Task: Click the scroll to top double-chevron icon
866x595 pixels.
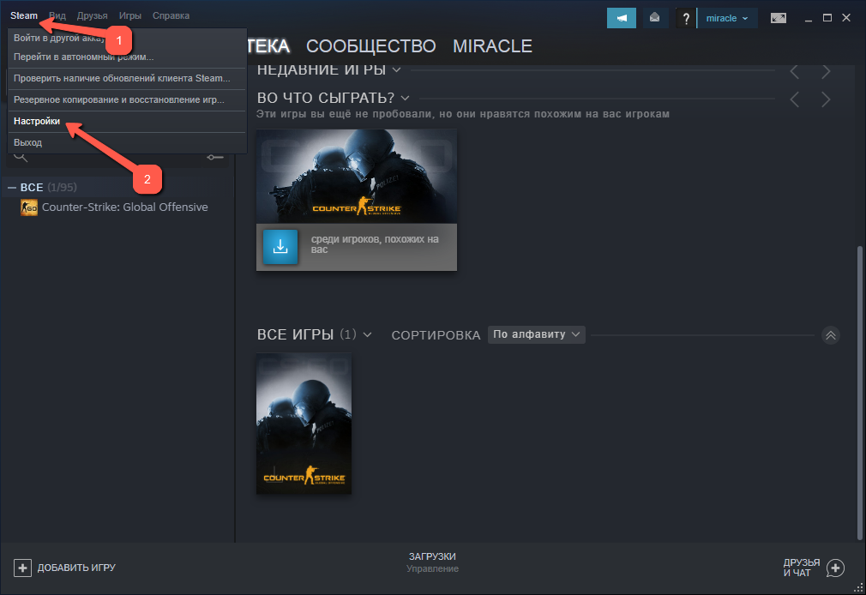Action: coord(829,335)
